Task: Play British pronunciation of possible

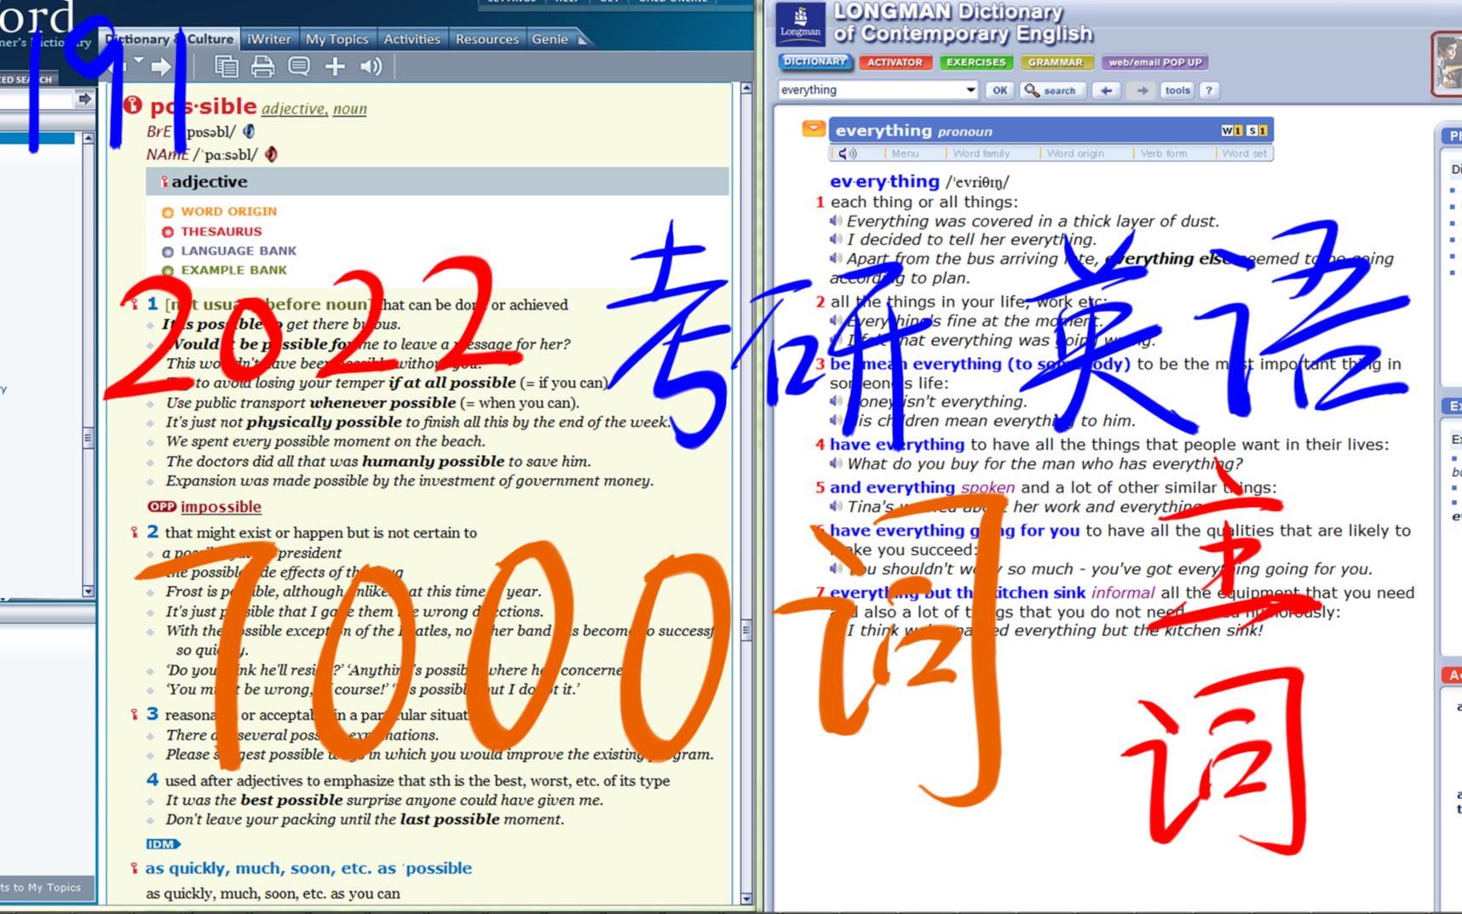Action: pyautogui.click(x=249, y=131)
